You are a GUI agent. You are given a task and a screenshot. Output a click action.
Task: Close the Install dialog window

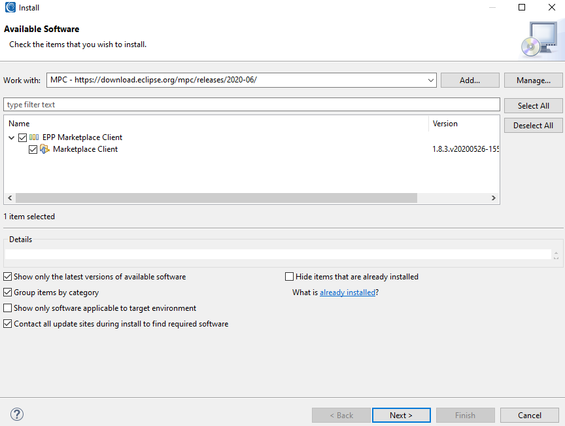[x=552, y=7]
